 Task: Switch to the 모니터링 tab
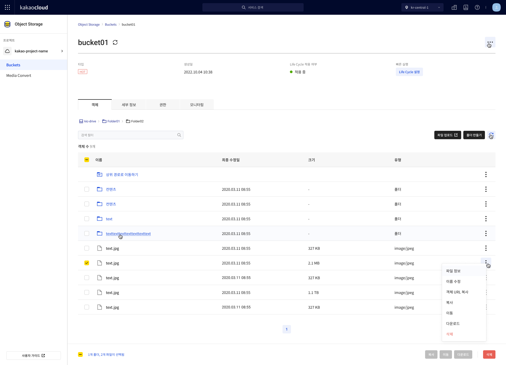pos(197,105)
